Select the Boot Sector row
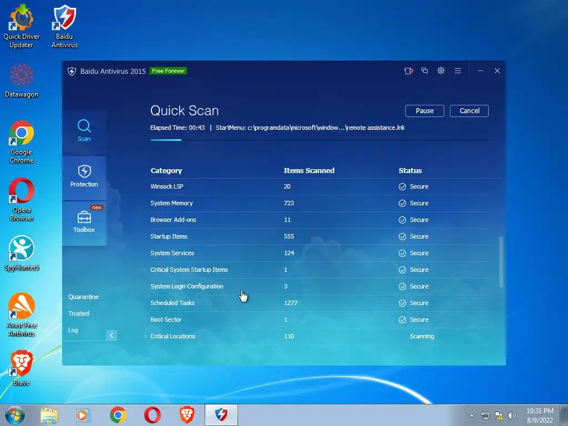The width and height of the screenshot is (568, 426). (319, 320)
